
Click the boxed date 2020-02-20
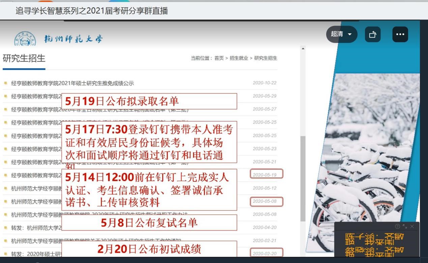point(266,253)
